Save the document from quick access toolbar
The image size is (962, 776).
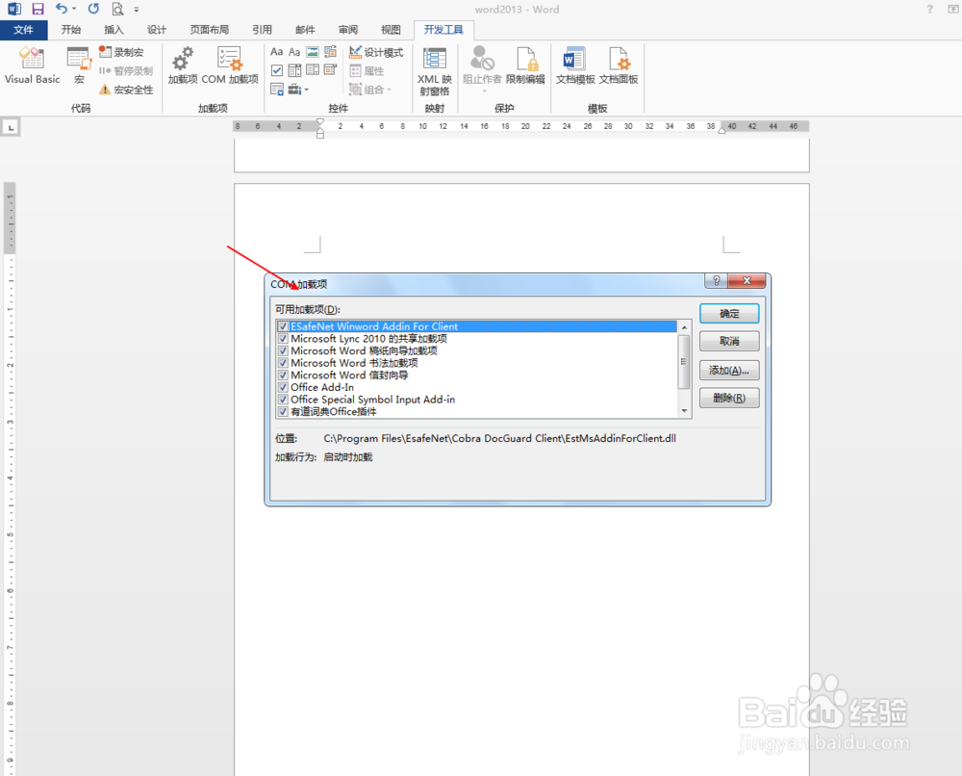pyautogui.click(x=38, y=10)
